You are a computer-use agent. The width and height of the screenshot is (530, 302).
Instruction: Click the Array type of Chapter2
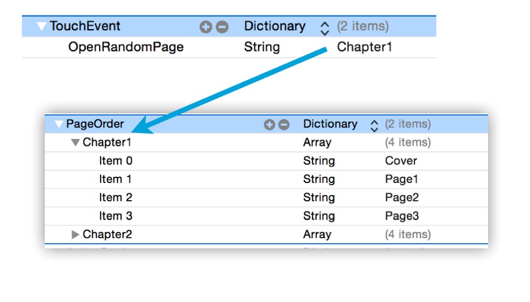tap(317, 235)
